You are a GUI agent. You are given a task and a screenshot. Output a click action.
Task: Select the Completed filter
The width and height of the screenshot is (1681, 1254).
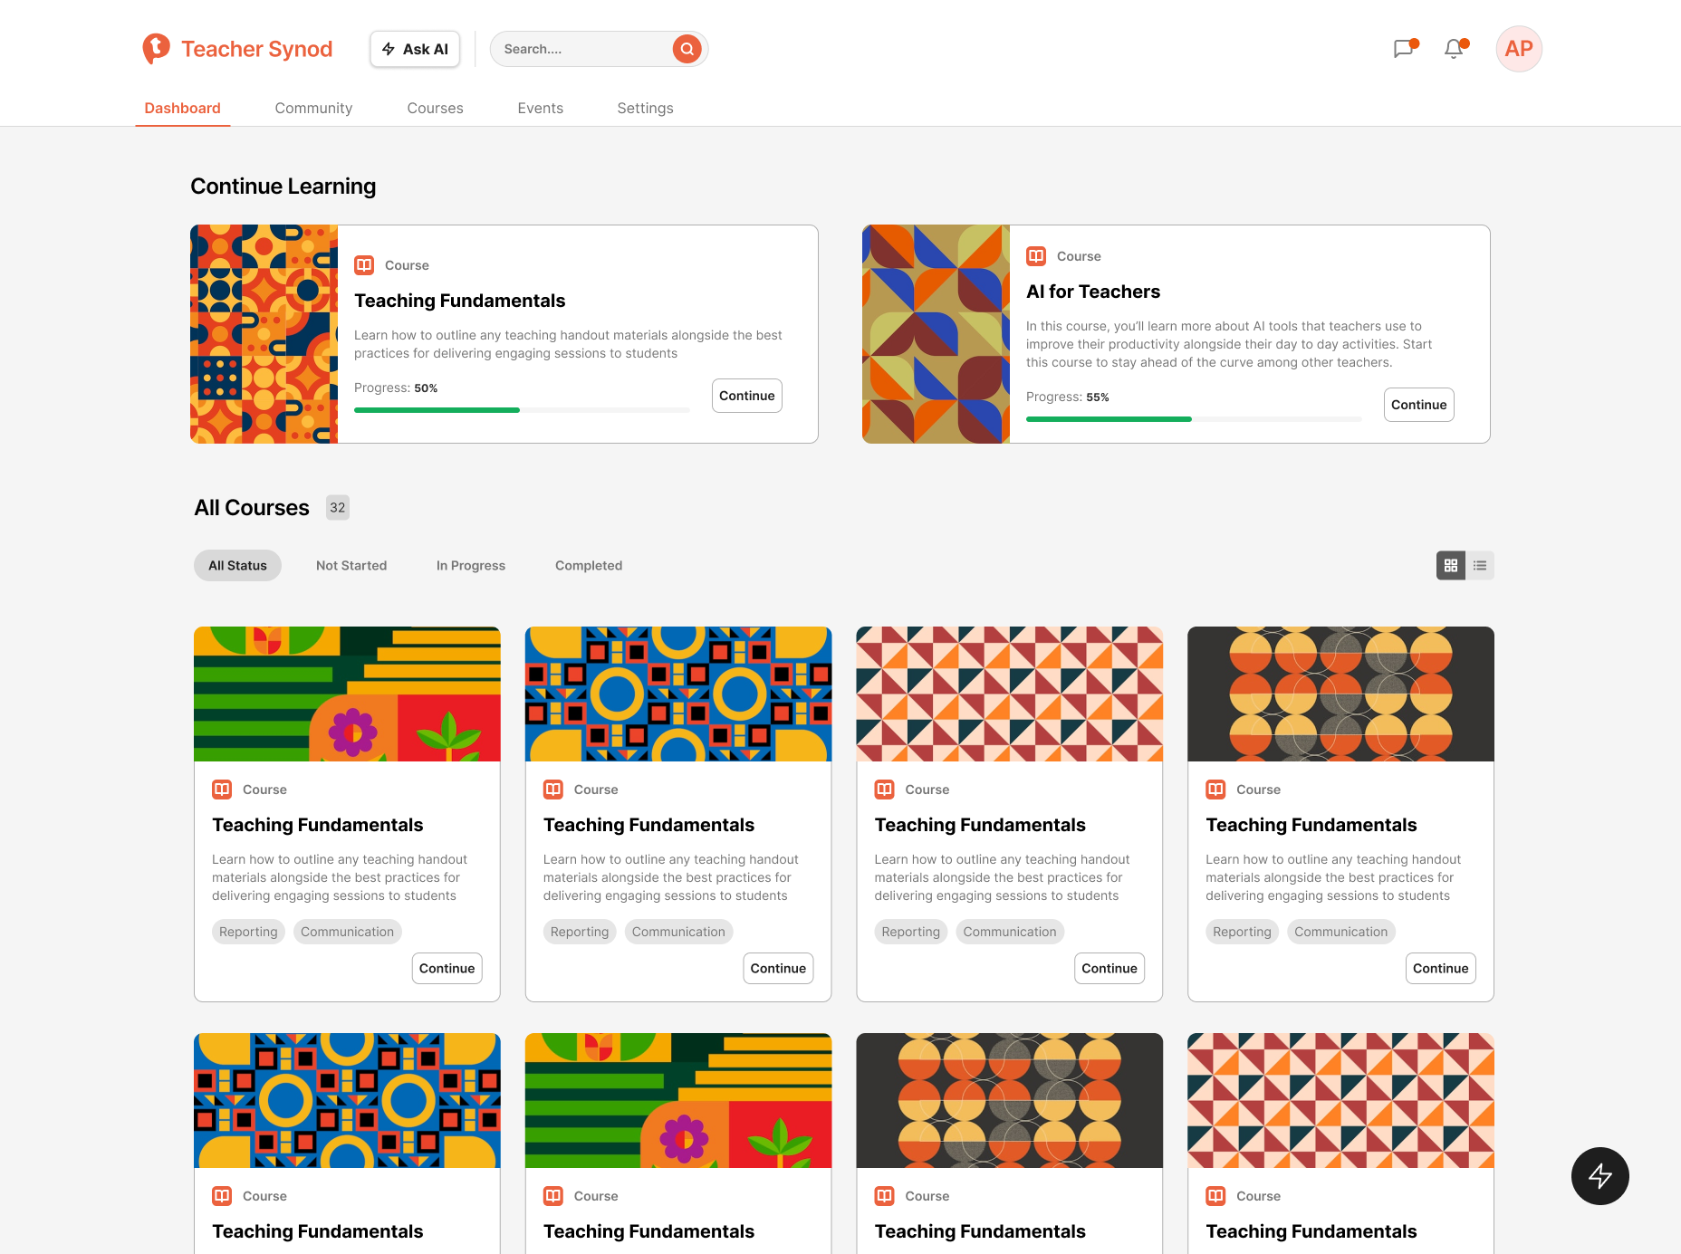589,565
